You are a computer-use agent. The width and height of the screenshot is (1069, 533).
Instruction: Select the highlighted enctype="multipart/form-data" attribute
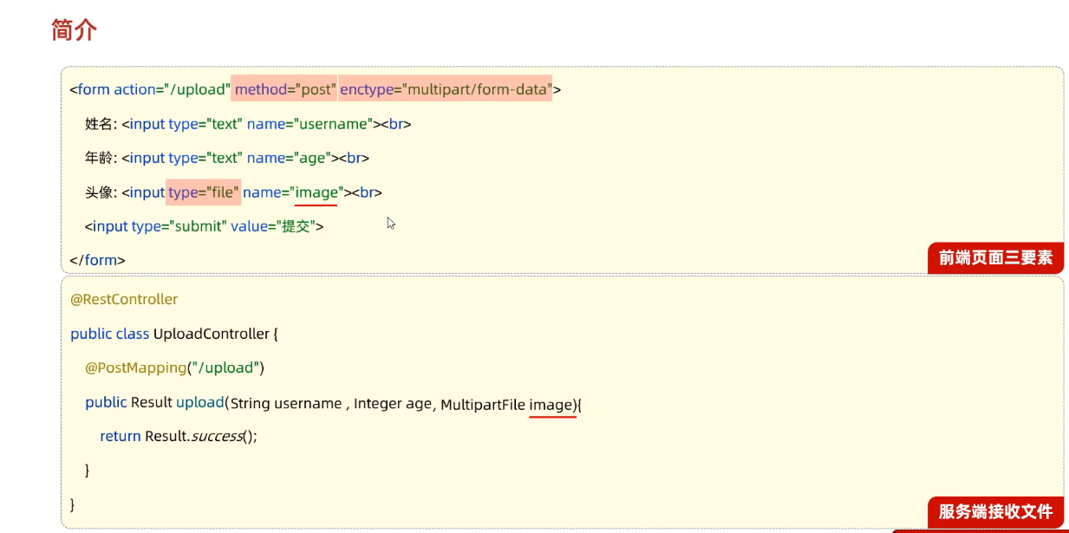point(445,89)
